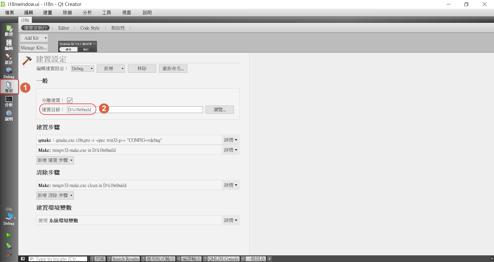
Task: Open the Welcome mode (歡迎)
Action: coord(9,31)
